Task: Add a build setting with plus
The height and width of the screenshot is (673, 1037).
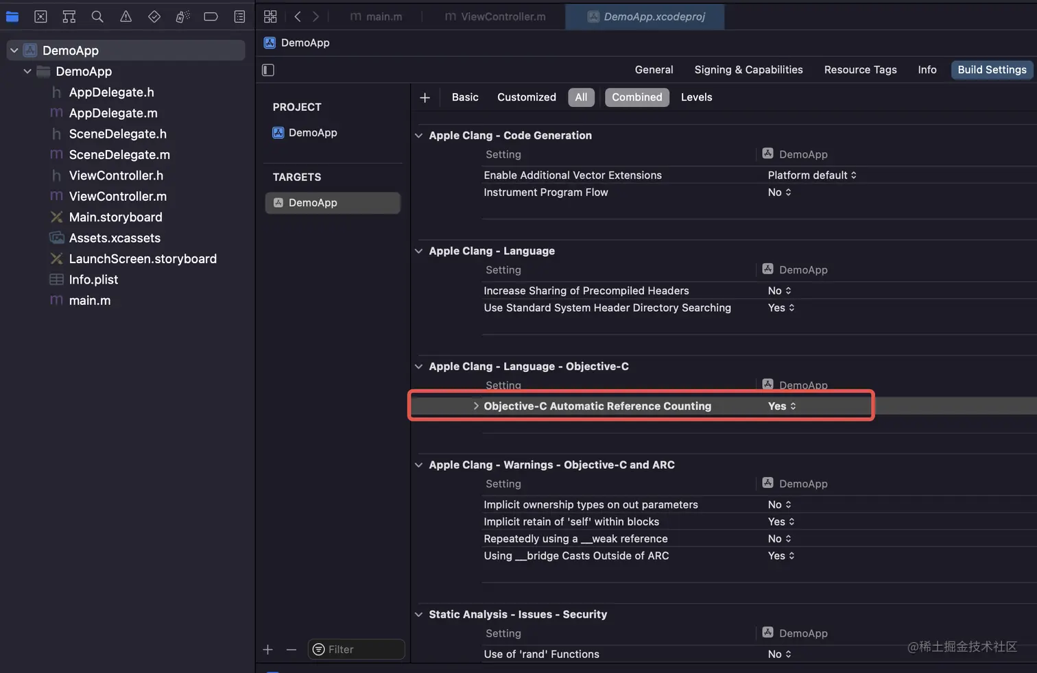Action: 425,98
